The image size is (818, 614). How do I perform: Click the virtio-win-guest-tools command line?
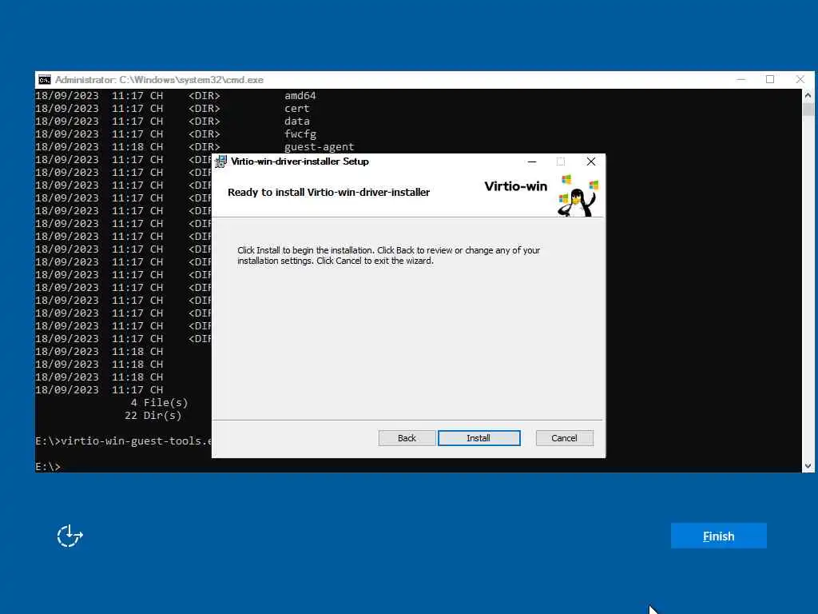123,441
